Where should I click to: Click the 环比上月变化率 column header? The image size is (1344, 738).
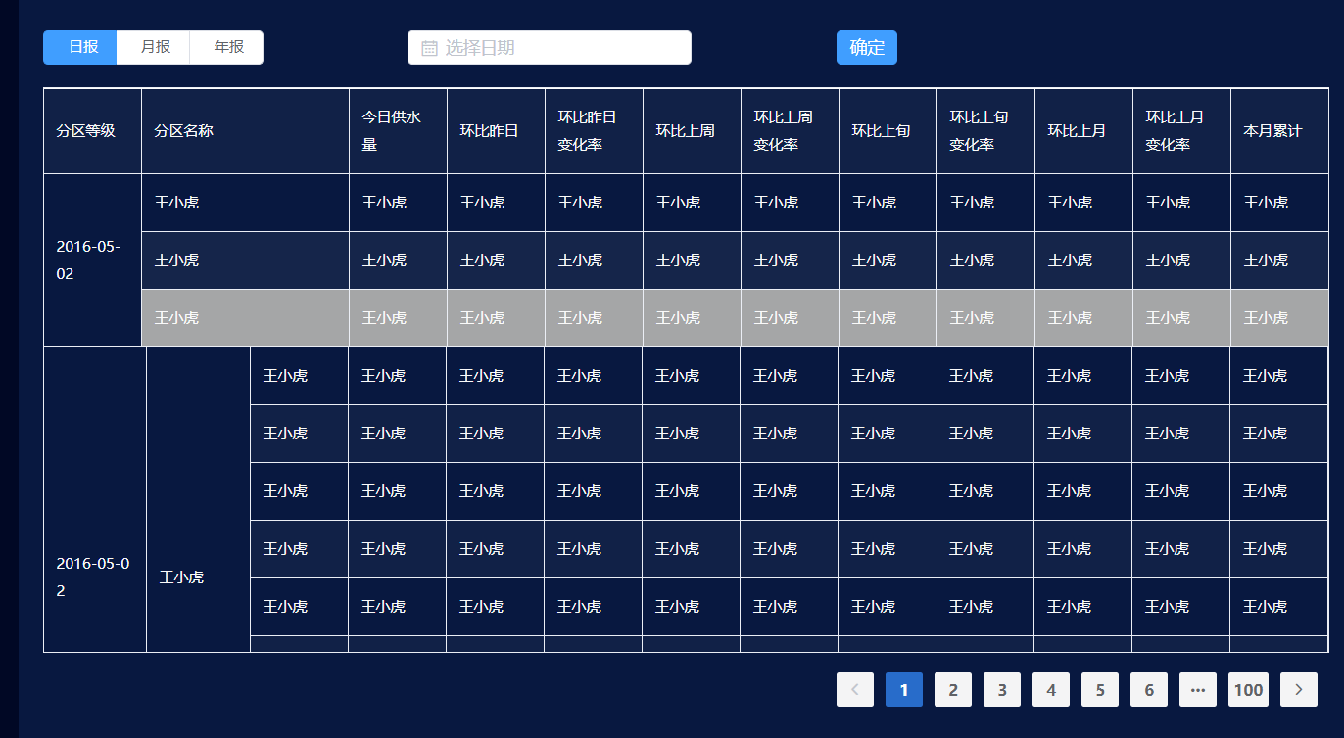(x=1182, y=131)
